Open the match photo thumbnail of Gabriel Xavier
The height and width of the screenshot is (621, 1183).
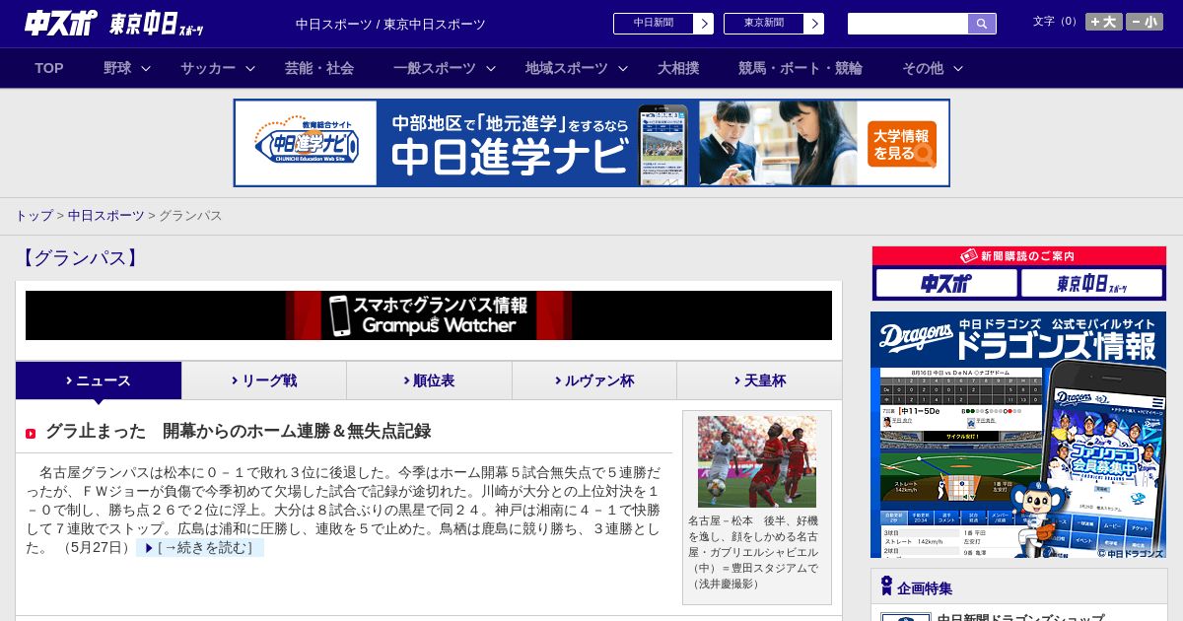tap(757, 461)
